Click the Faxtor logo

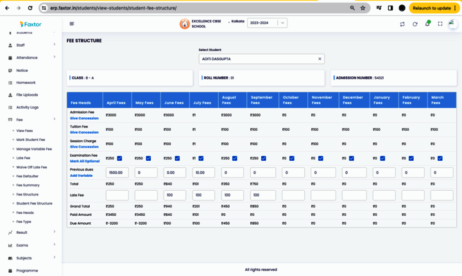tap(30, 24)
